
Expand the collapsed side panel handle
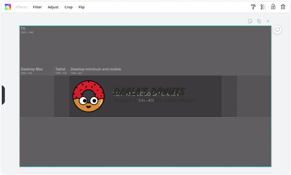point(3,95)
